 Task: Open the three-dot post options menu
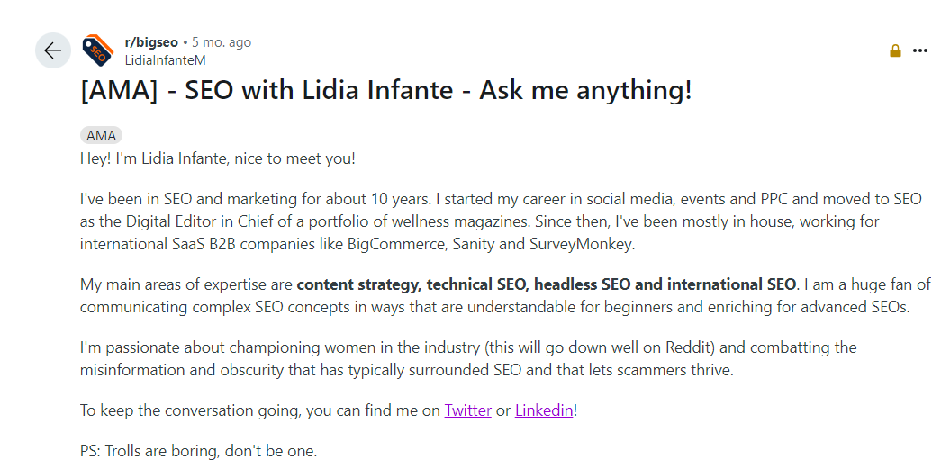pyautogui.click(x=919, y=50)
